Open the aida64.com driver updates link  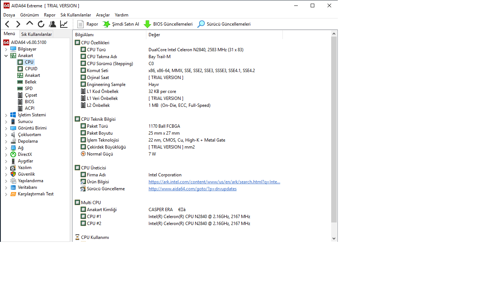click(193, 189)
